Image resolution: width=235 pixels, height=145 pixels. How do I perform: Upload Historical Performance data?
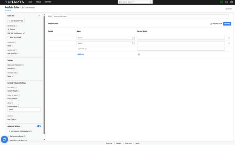pos(19,131)
